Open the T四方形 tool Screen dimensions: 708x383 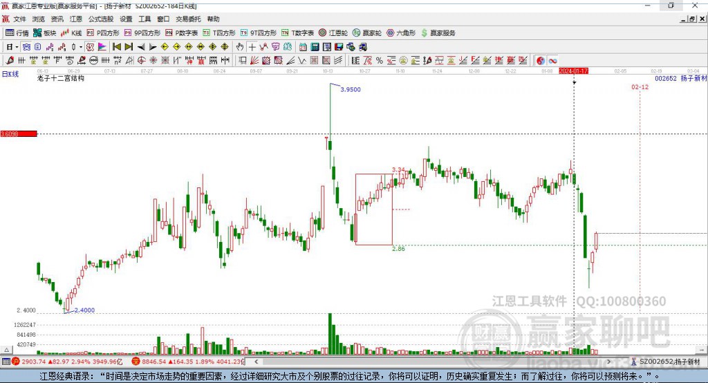pos(219,33)
